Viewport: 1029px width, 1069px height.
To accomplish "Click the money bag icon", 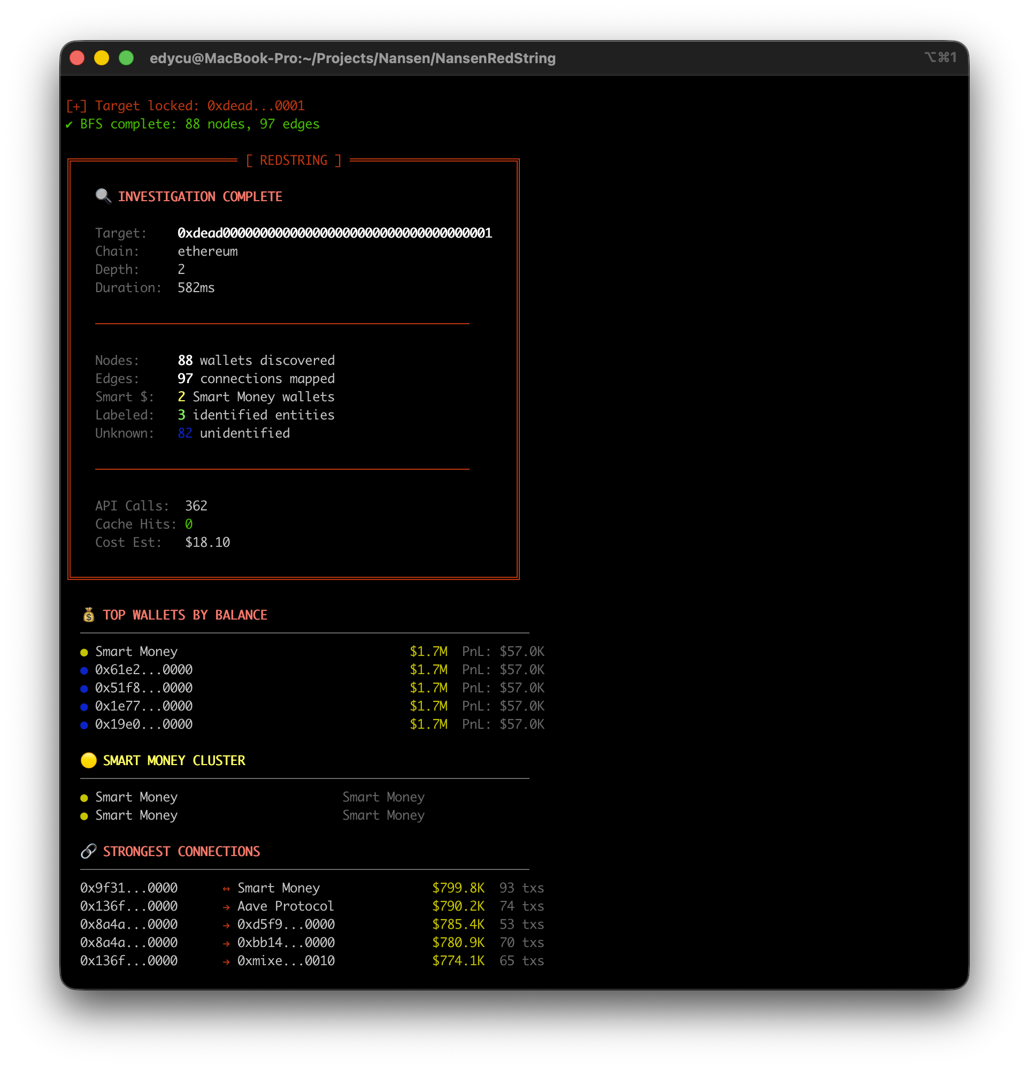I will [x=88, y=615].
